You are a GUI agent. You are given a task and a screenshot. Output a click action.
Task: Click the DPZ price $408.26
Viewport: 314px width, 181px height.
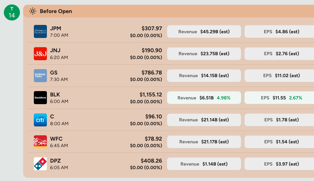click(x=151, y=161)
